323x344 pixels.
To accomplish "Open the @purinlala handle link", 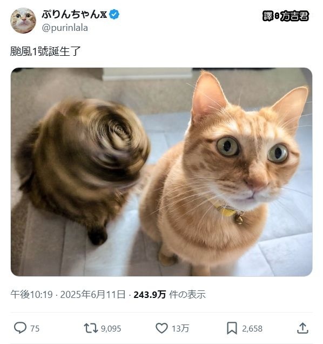I will [65, 28].
